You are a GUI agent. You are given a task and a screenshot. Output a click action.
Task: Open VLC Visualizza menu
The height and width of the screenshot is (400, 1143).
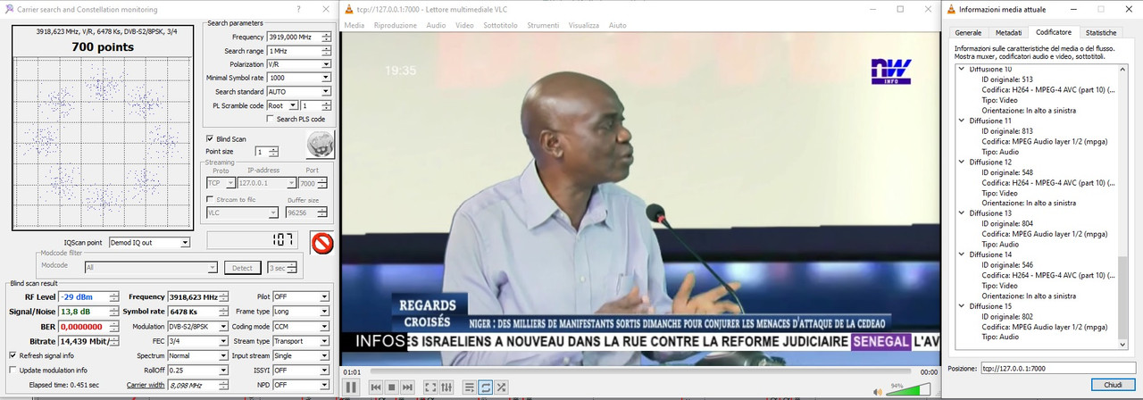tap(583, 25)
